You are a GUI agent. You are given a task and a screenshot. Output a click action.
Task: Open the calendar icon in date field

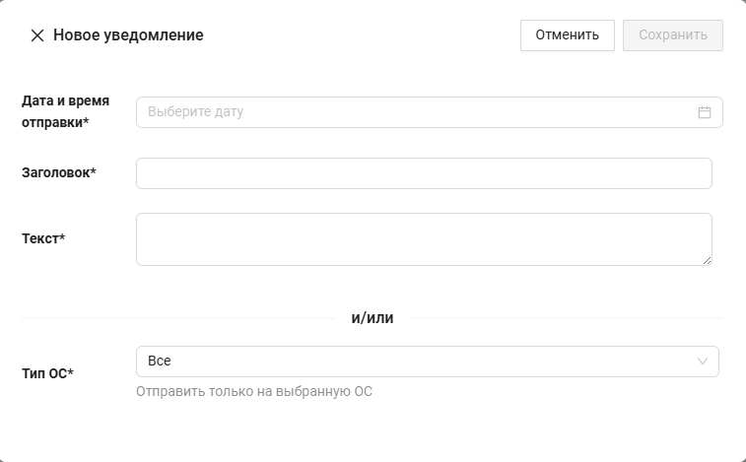click(705, 112)
